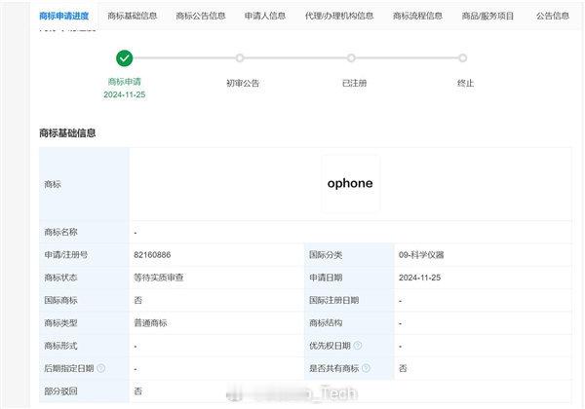585x409 pixels.
Task: Click the 国际商标 field label
Action: tap(60, 300)
